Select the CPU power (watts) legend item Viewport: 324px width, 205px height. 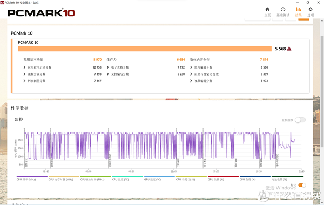click(x=191, y=179)
